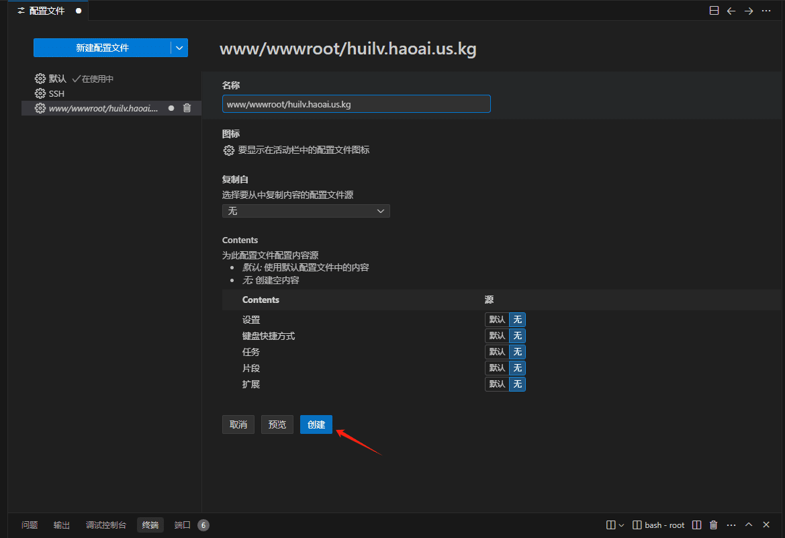Set 键盘快捷方式 source to 默认

point(497,336)
